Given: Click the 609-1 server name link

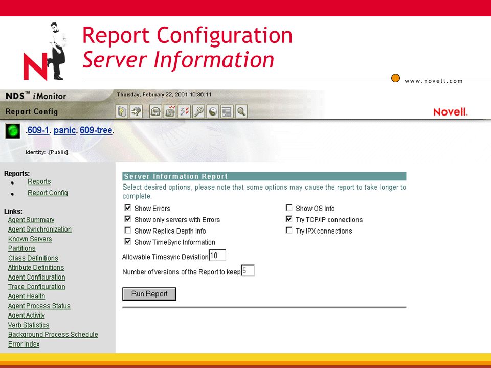Looking at the screenshot, I should tap(38, 130).
